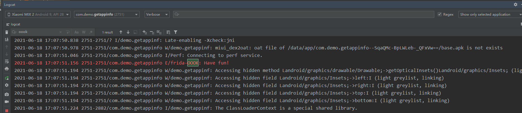Click the search filter funnel icon
The height and width of the screenshot is (113, 522).
(176, 32)
